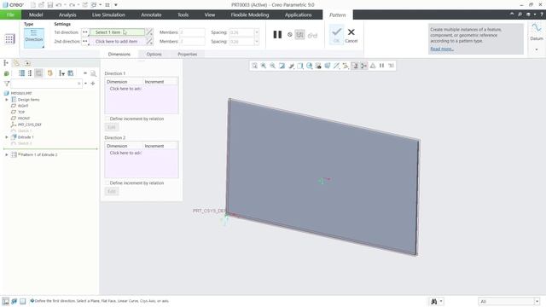Viewport: 546px width, 307px height.
Task: Follow the Read more link
Action: point(442,49)
